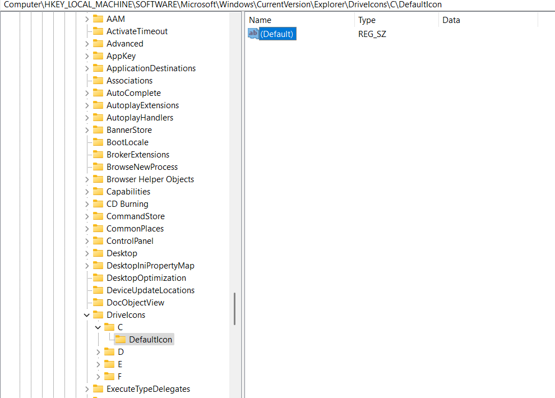
Task: Click the BrokerExtensions folder icon
Action: pos(98,155)
